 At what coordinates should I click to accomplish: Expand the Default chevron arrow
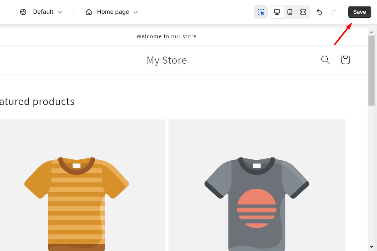(x=60, y=12)
